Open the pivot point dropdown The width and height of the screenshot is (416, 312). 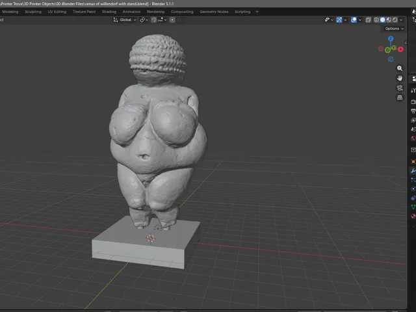(144, 20)
